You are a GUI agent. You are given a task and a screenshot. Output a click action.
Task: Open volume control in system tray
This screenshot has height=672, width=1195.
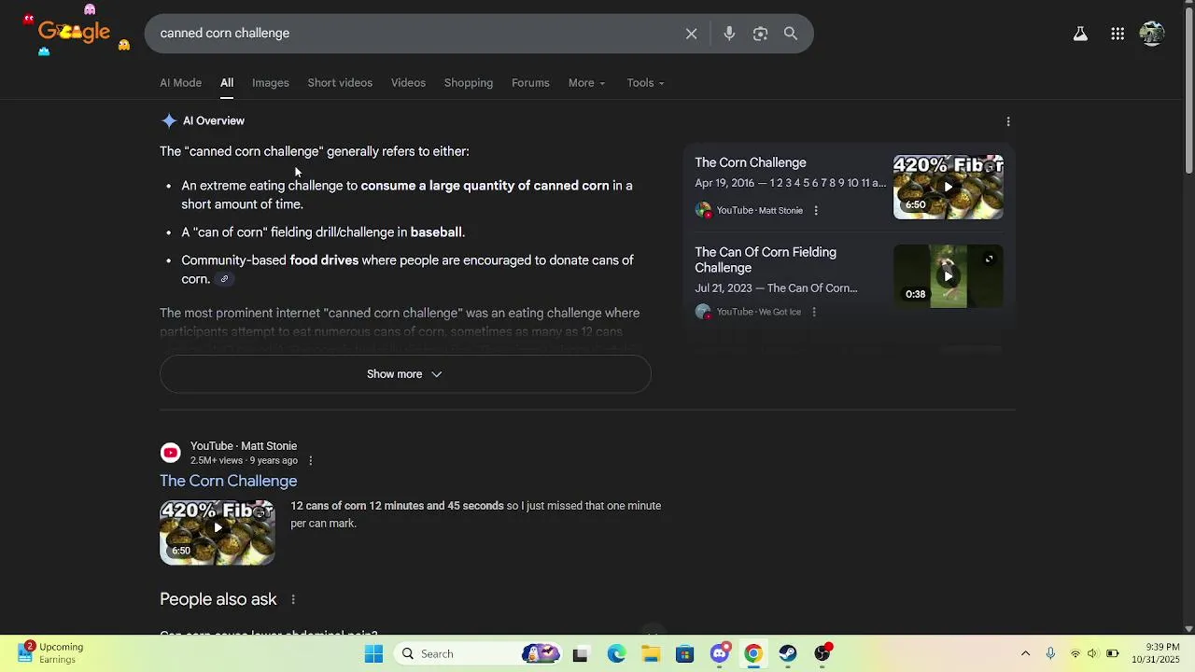coord(1093,654)
